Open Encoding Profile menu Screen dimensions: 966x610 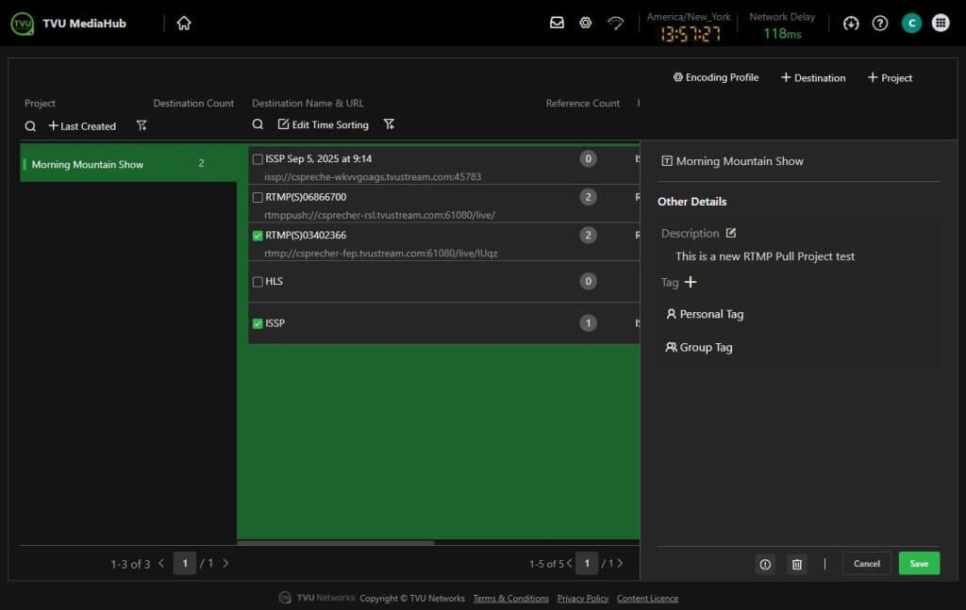[x=715, y=77]
